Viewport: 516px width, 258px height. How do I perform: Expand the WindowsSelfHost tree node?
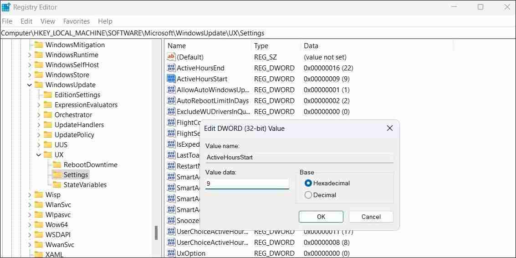coord(30,65)
